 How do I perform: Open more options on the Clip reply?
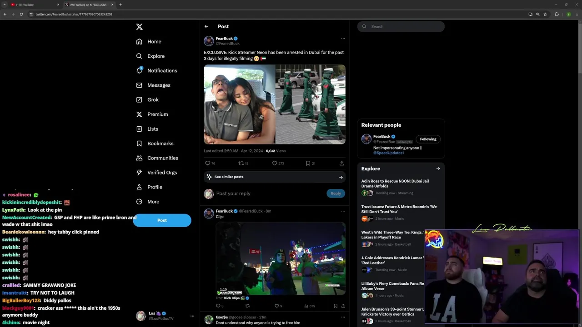(343, 211)
